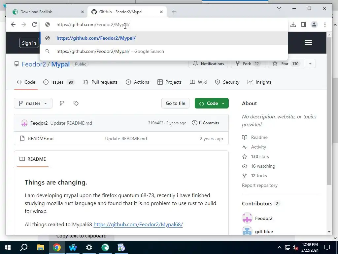View the 16 watching link

pyautogui.click(x=259, y=166)
